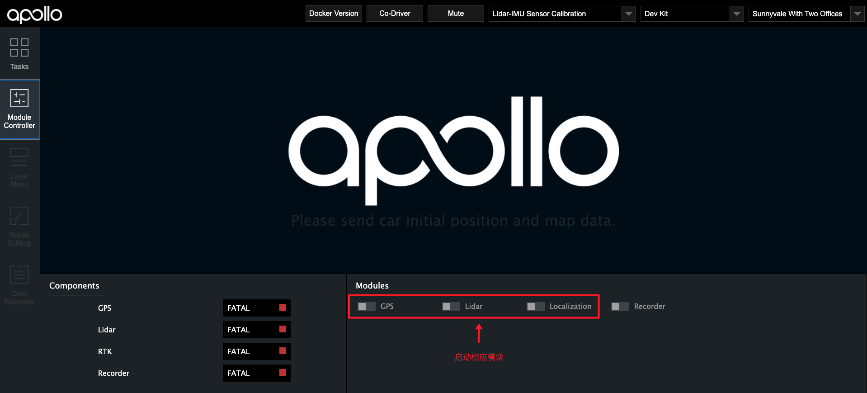This screenshot has height=393, width=867.
Task: Click the Localization module label text
Action: pyautogui.click(x=570, y=307)
